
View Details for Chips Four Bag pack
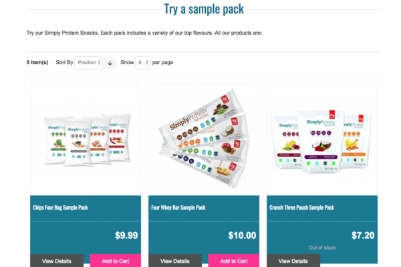[x=57, y=261]
